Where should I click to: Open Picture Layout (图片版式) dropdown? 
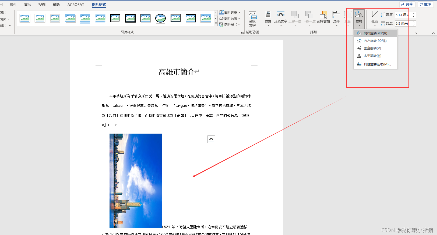(230, 25)
